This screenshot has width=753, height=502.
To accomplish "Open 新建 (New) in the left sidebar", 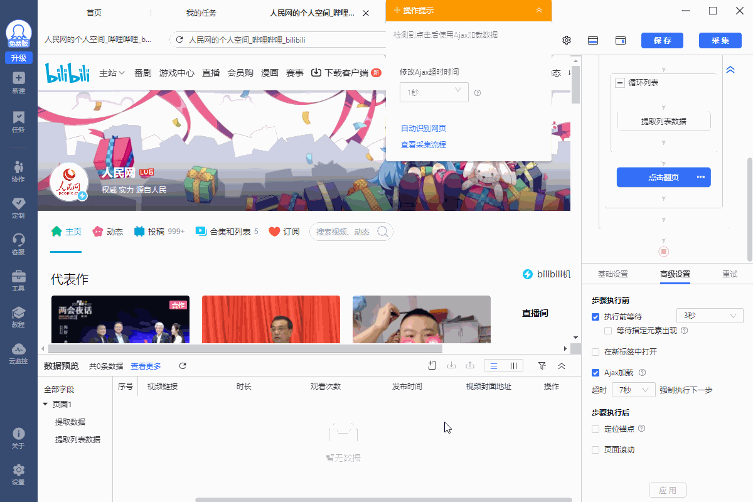I will tap(19, 82).
